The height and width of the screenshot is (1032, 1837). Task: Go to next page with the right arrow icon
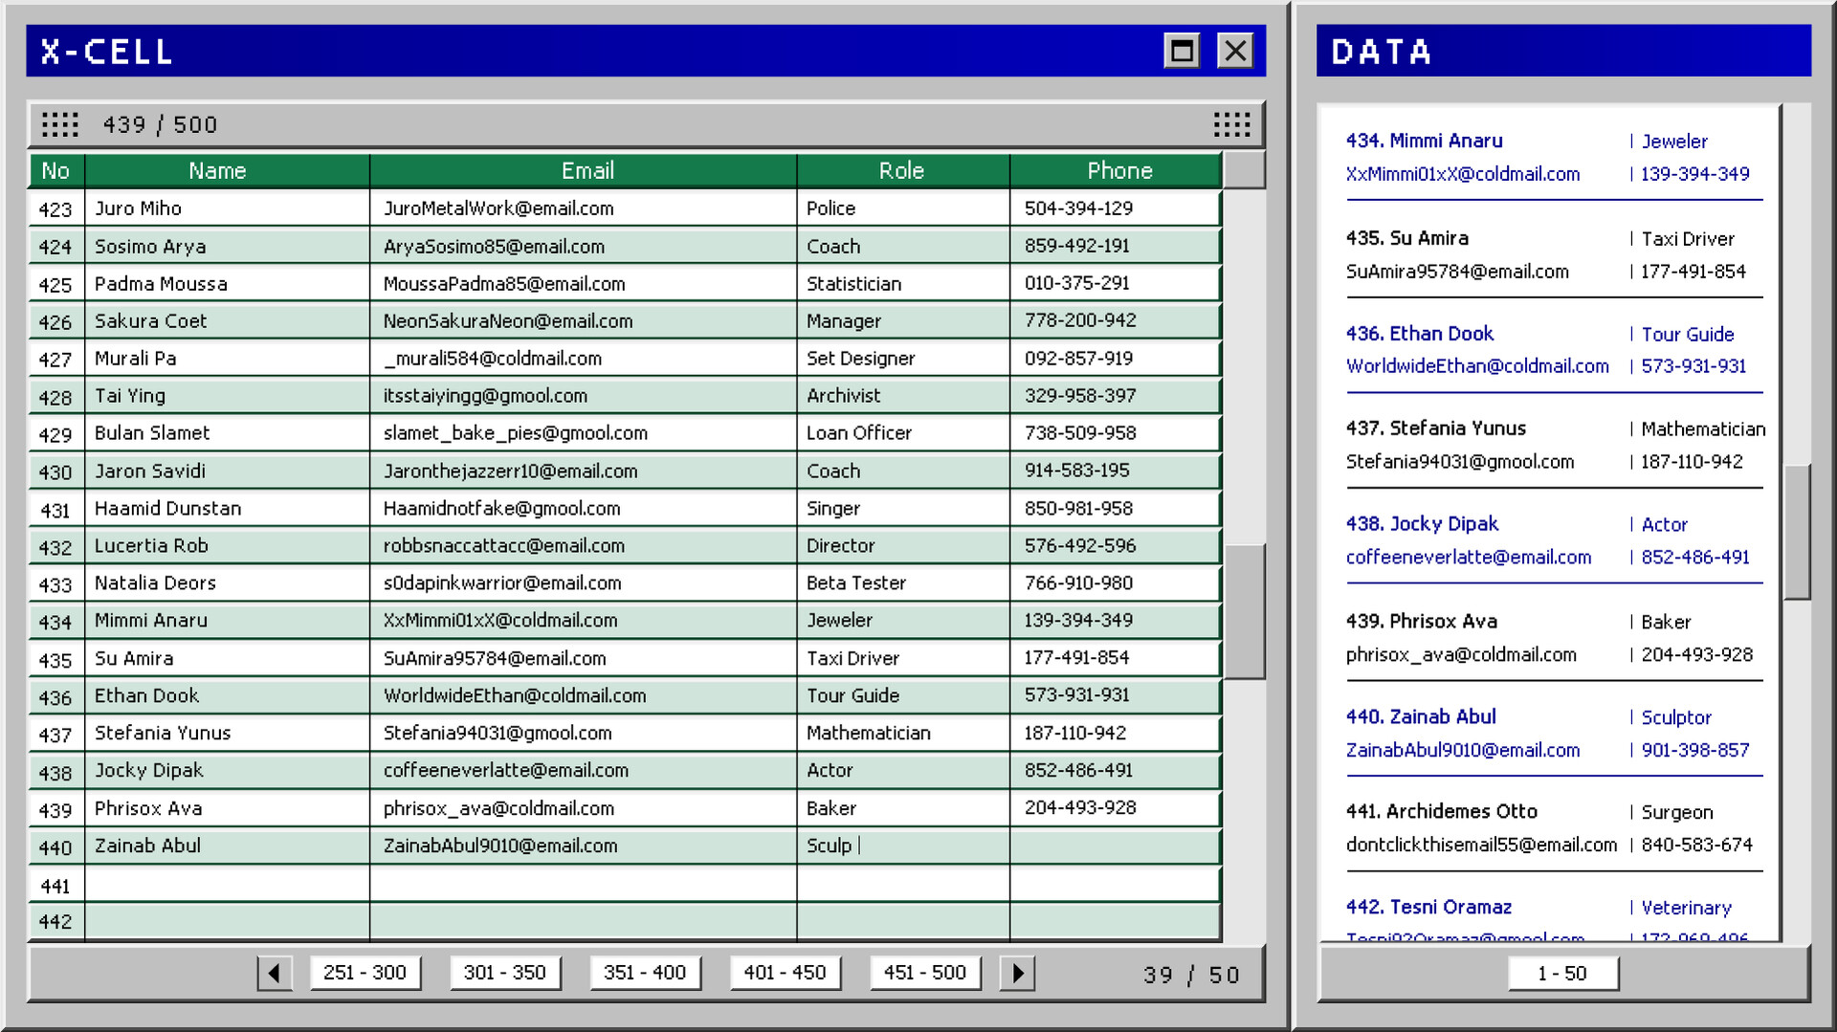(x=1017, y=973)
